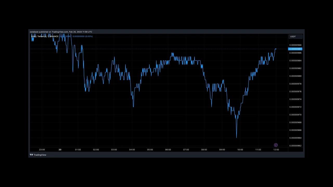Click the 04:00 time axis label
The width and height of the screenshot is (333, 187).
coord(132,150)
